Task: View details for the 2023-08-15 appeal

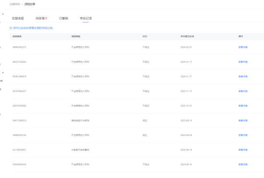Action: point(243,121)
